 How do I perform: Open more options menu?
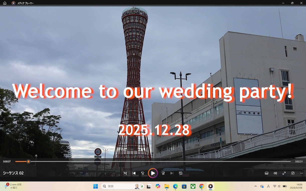click(301, 173)
